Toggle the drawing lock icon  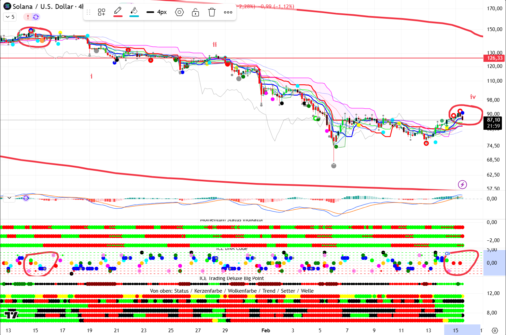click(195, 12)
